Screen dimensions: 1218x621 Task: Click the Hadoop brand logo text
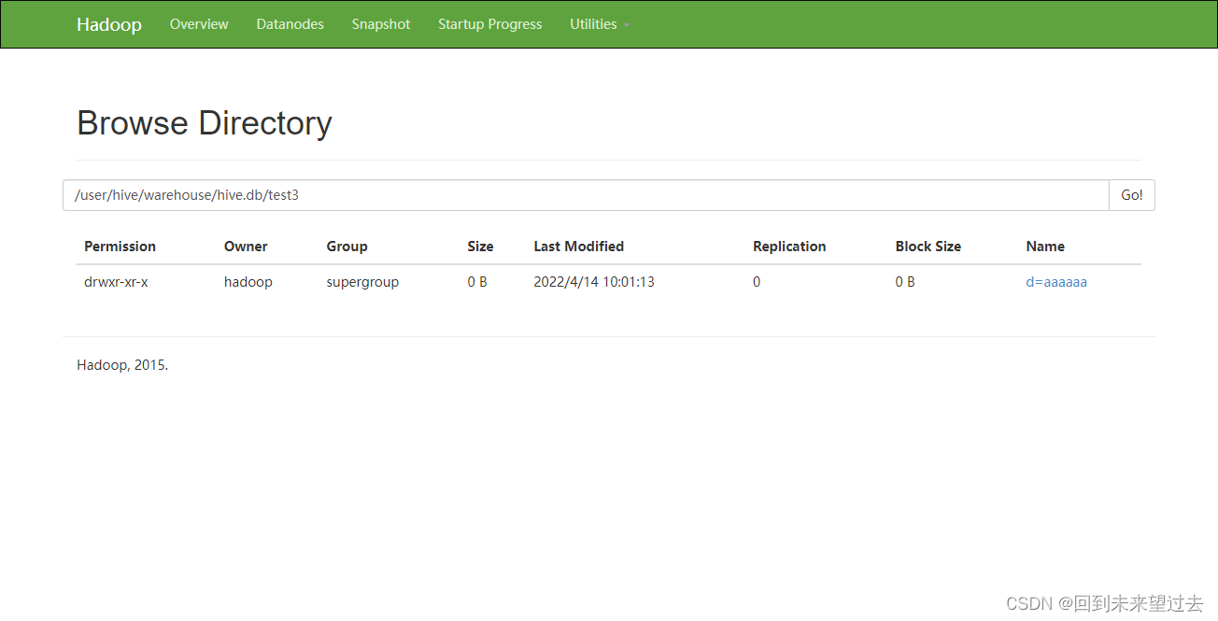108,24
